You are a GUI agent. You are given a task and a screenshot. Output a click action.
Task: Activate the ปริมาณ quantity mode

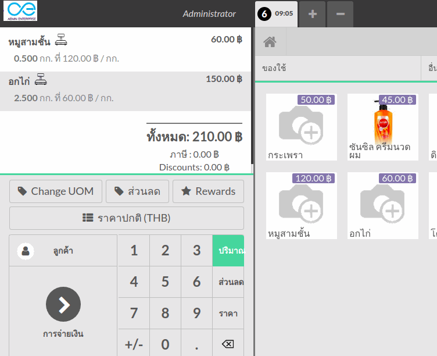[228, 251]
